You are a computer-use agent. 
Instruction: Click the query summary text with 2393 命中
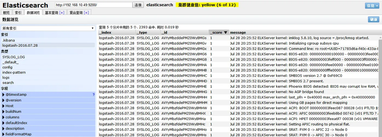coord(139,27)
